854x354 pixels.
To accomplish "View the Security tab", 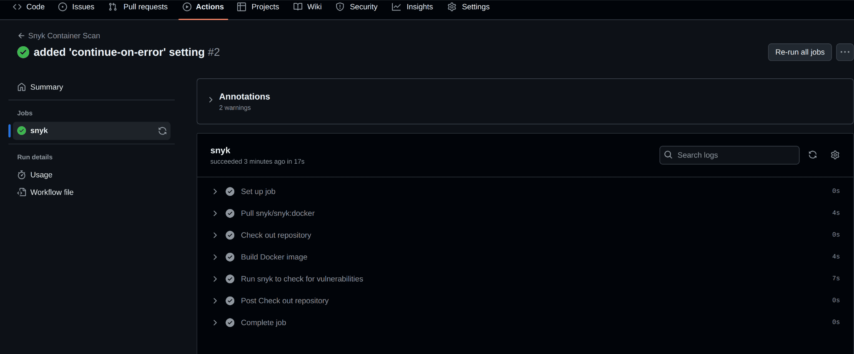I will [357, 7].
